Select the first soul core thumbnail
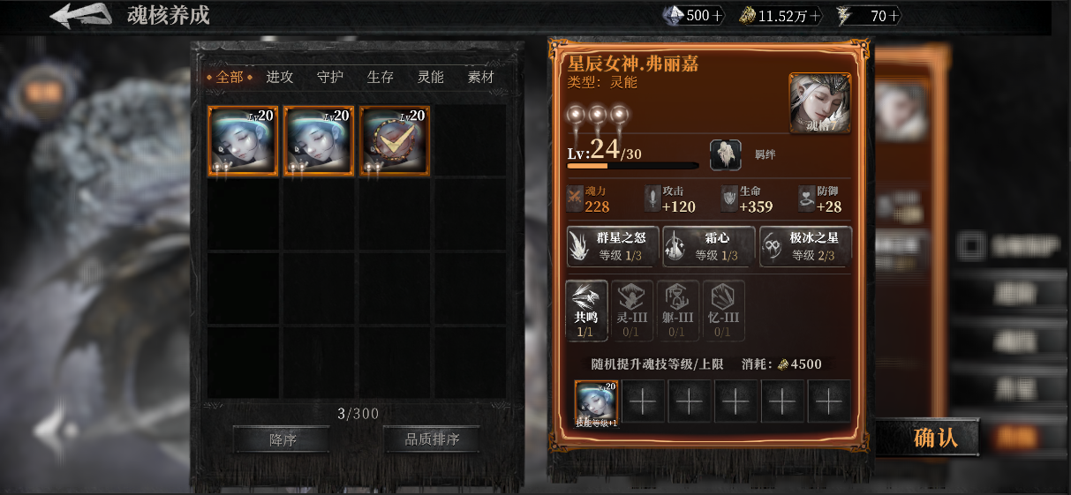 (243, 141)
